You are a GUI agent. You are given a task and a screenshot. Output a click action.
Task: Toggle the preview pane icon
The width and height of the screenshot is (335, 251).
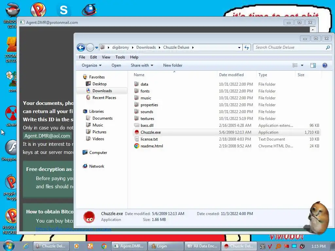pyautogui.click(x=313, y=65)
